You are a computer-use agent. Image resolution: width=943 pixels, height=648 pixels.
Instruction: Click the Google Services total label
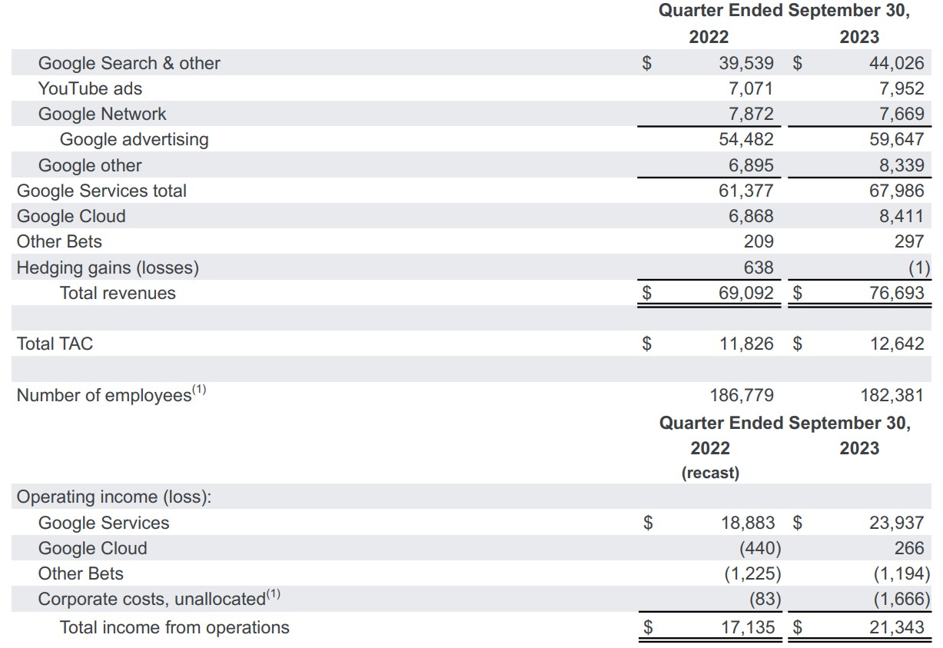click(101, 191)
